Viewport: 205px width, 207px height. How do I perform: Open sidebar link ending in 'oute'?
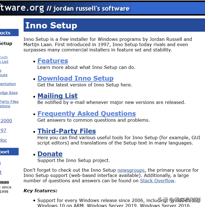(x=4, y=75)
